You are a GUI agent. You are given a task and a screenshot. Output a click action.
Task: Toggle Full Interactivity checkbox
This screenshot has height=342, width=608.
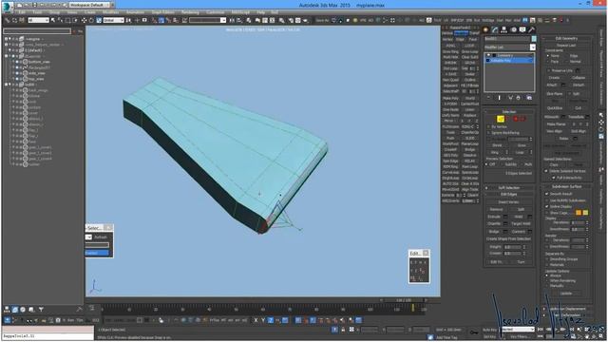click(x=553, y=178)
